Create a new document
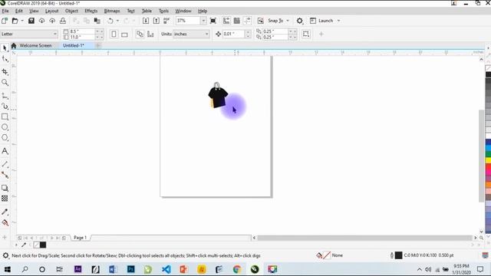Viewport: 491px width, 276px height. pyautogui.click(x=5, y=21)
